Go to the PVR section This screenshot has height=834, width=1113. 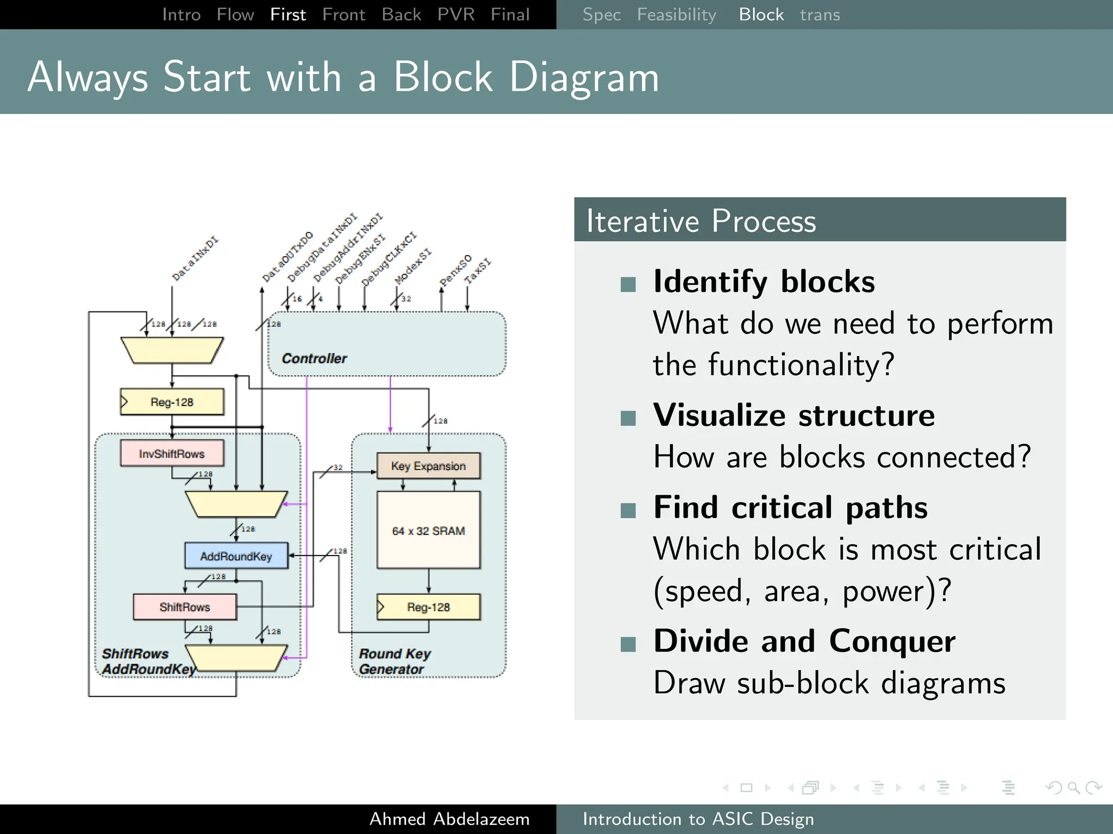456,15
